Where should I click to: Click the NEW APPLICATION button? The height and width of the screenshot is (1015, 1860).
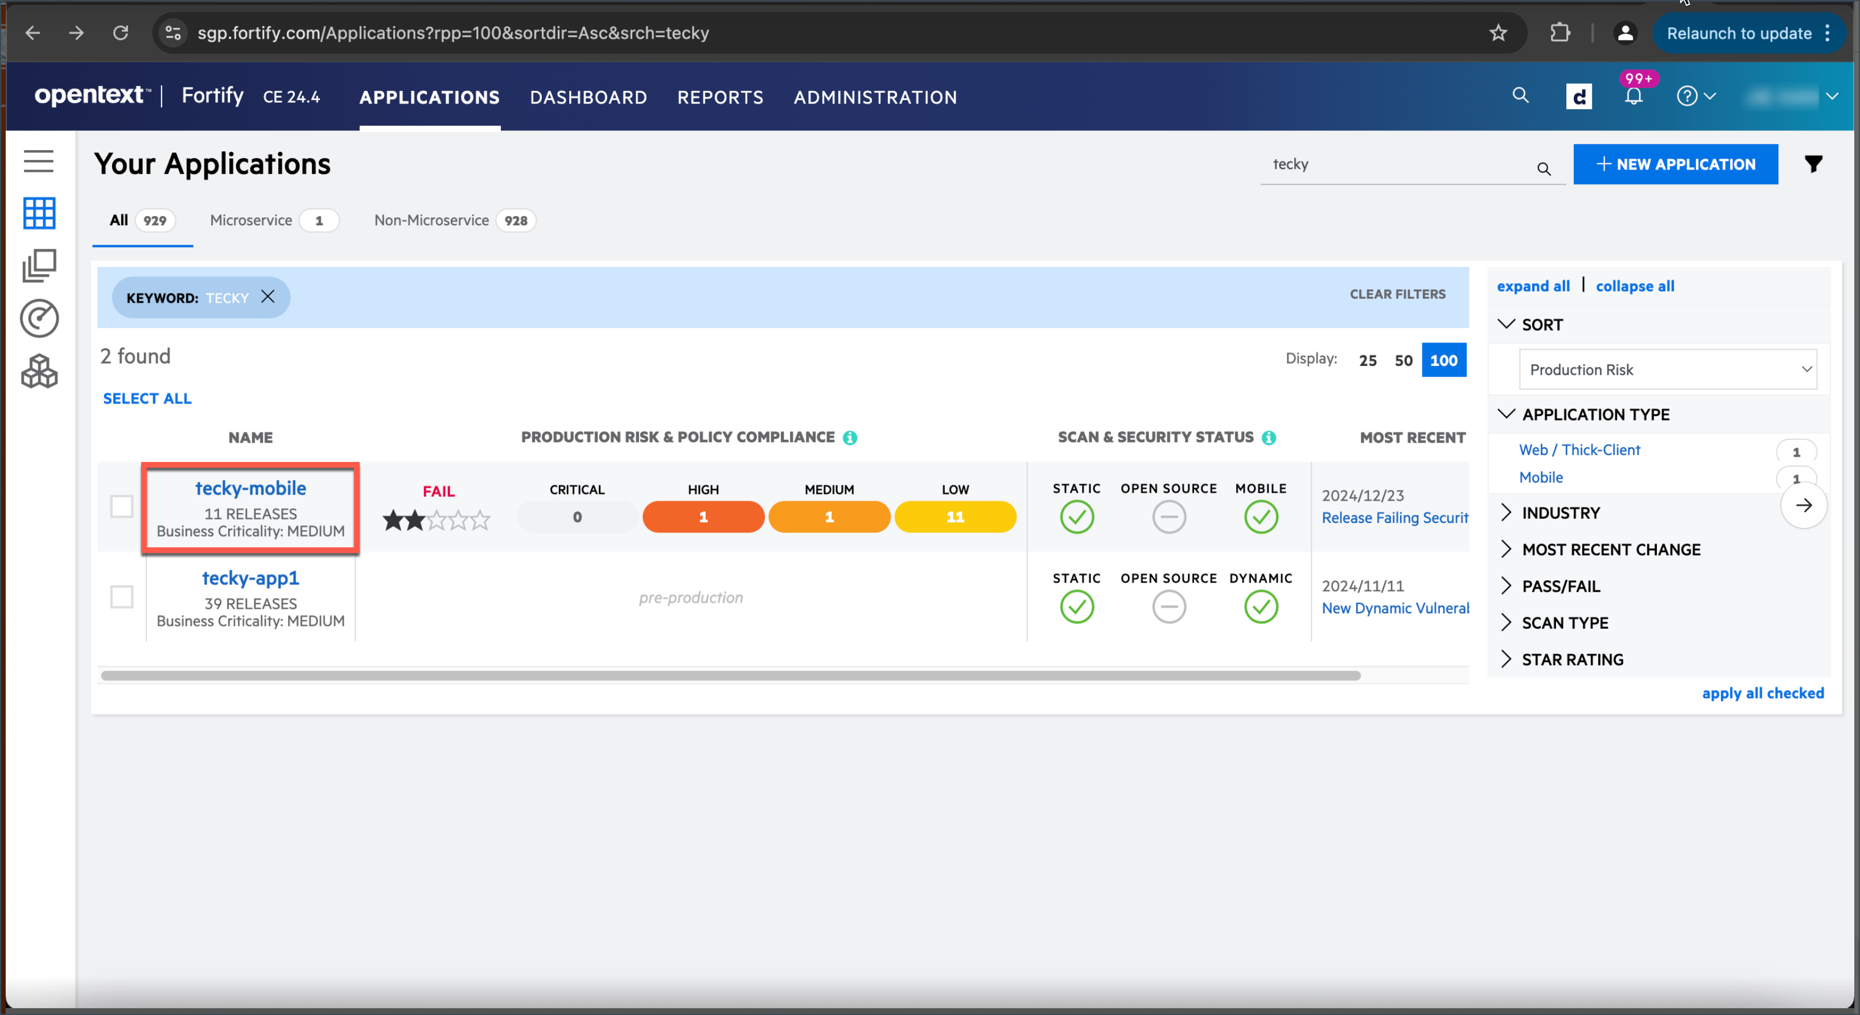pyautogui.click(x=1675, y=164)
